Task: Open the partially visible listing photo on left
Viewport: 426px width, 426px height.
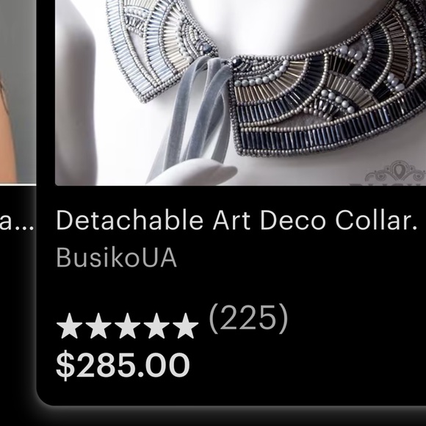Action: [18, 92]
